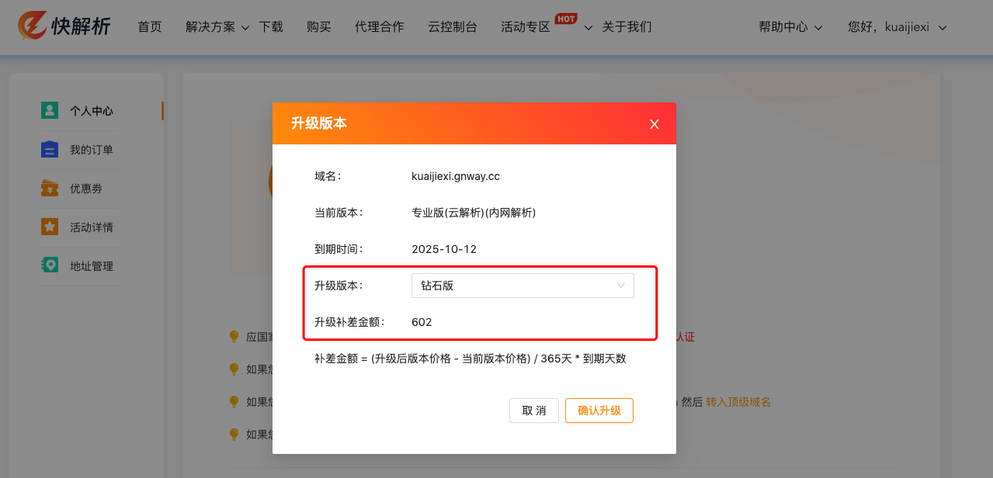Expand the 解决方案 menu chevron
The image size is (993, 478).
(x=245, y=28)
